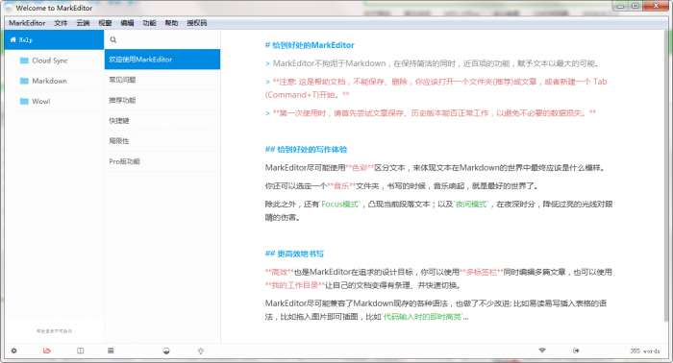Click the wifi-shaped sync status icon
The height and width of the screenshot is (363, 673).
point(542,351)
